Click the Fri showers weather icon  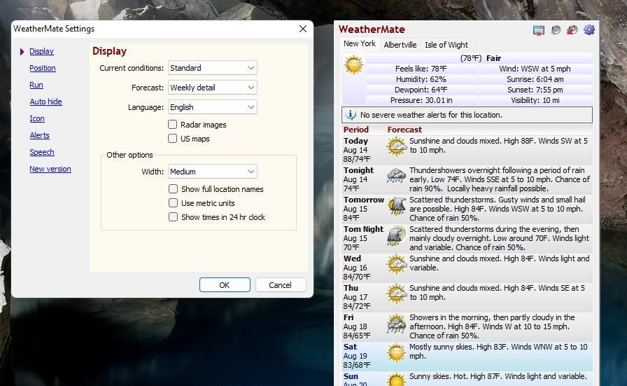pos(396,324)
